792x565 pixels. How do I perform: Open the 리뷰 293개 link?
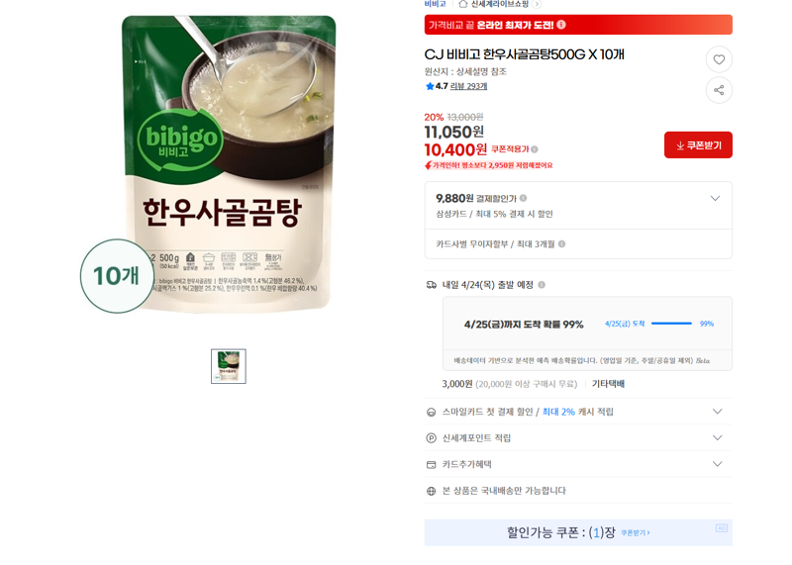(468, 86)
